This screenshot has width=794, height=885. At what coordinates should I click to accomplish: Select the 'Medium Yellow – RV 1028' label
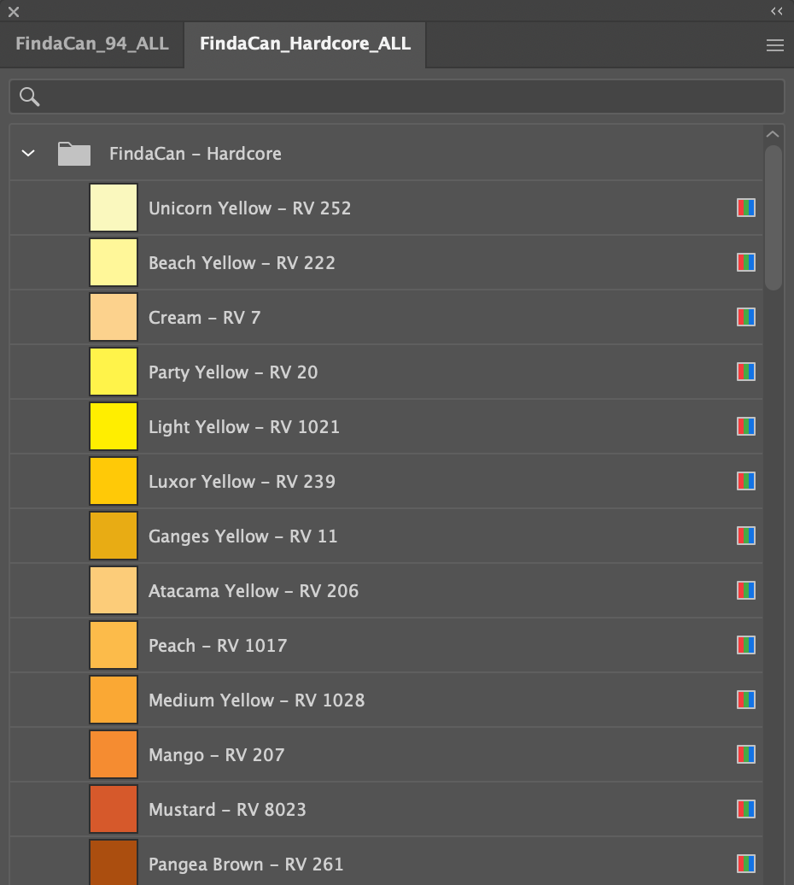click(257, 700)
